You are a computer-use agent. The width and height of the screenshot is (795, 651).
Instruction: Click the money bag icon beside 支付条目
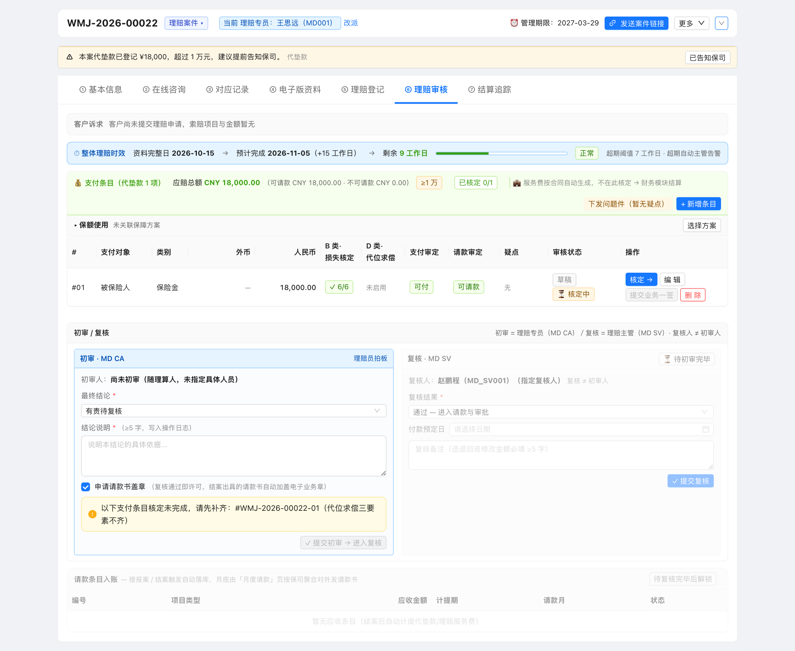pyautogui.click(x=78, y=183)
